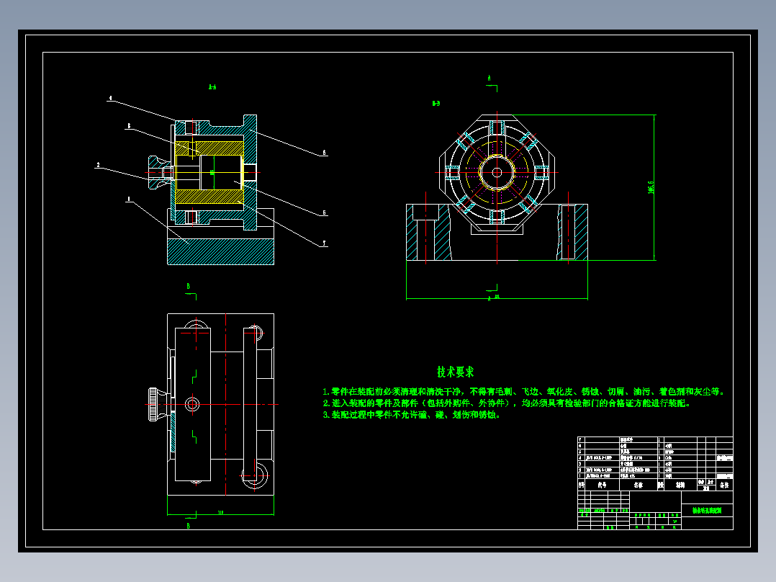Screen dimensions: 776x582
Task: Select part balloon number 1
Action: 129,199
